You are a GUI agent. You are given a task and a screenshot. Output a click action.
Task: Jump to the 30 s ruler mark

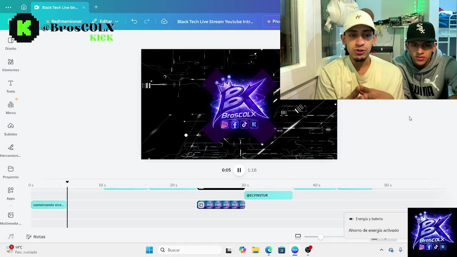click(245, 185)
